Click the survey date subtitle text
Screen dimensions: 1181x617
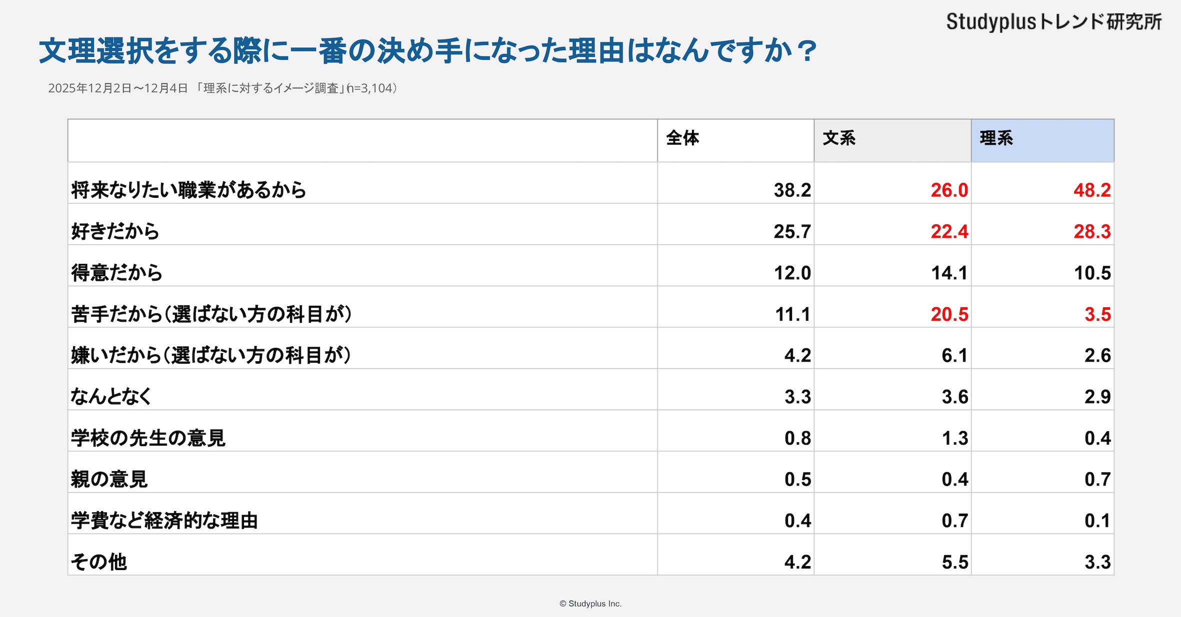point(222,88)
